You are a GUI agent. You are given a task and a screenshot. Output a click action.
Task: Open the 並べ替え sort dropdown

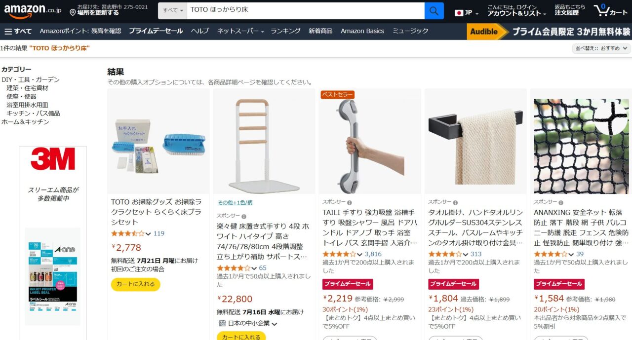click(601, 48)
